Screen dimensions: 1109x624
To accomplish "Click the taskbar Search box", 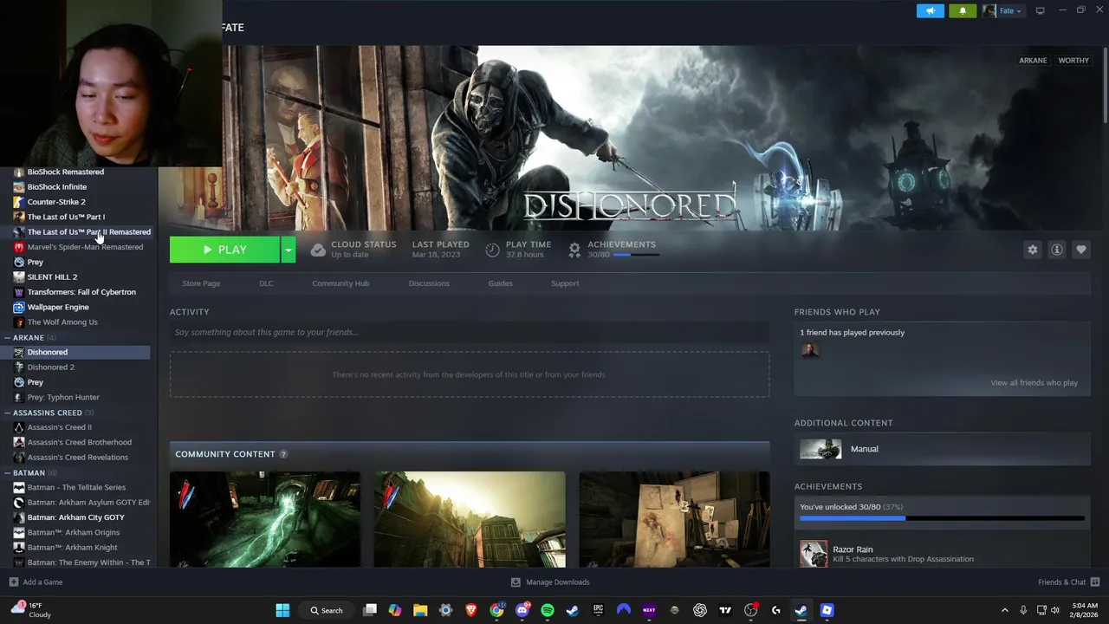I will coord(327,610).
